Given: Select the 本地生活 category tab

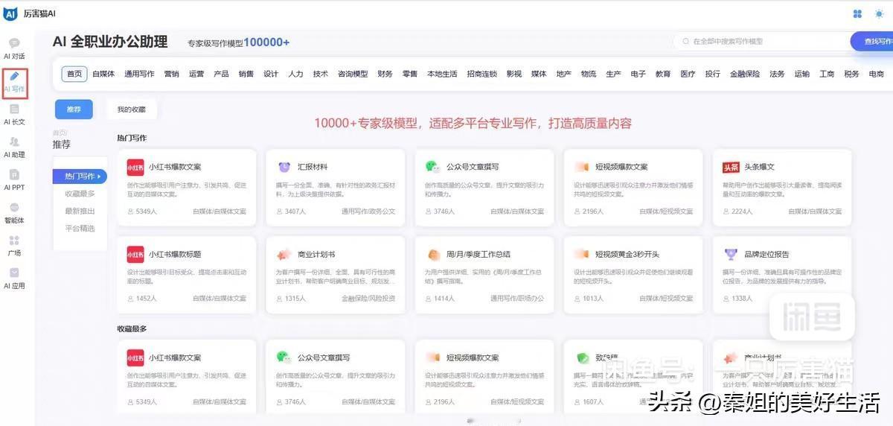Looking at the screenshot, I should coord(442,74).
